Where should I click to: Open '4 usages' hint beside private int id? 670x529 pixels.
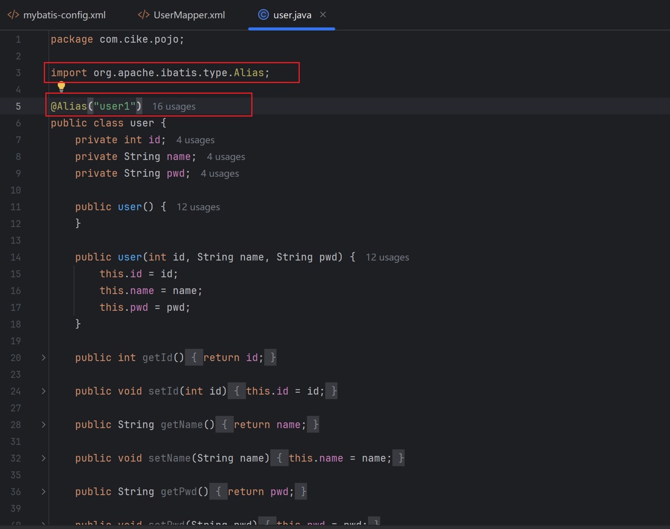[x=195, y=140]
